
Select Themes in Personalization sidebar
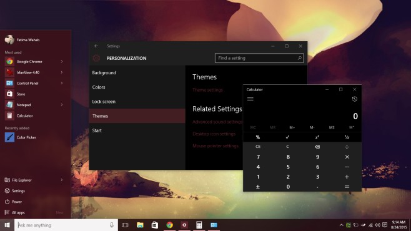[137, 115]
